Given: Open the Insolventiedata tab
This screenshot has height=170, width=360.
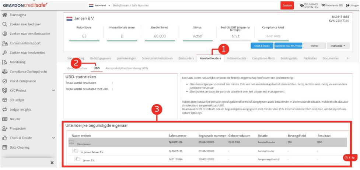Looking at the screenshot, I should click(237, 58).
